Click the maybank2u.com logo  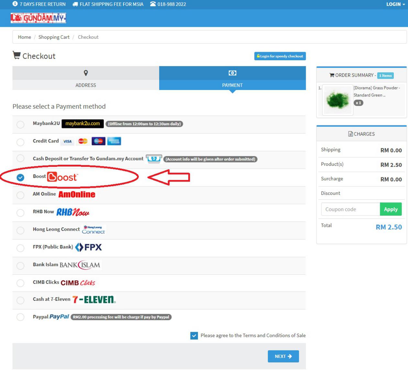pos(83,124)
